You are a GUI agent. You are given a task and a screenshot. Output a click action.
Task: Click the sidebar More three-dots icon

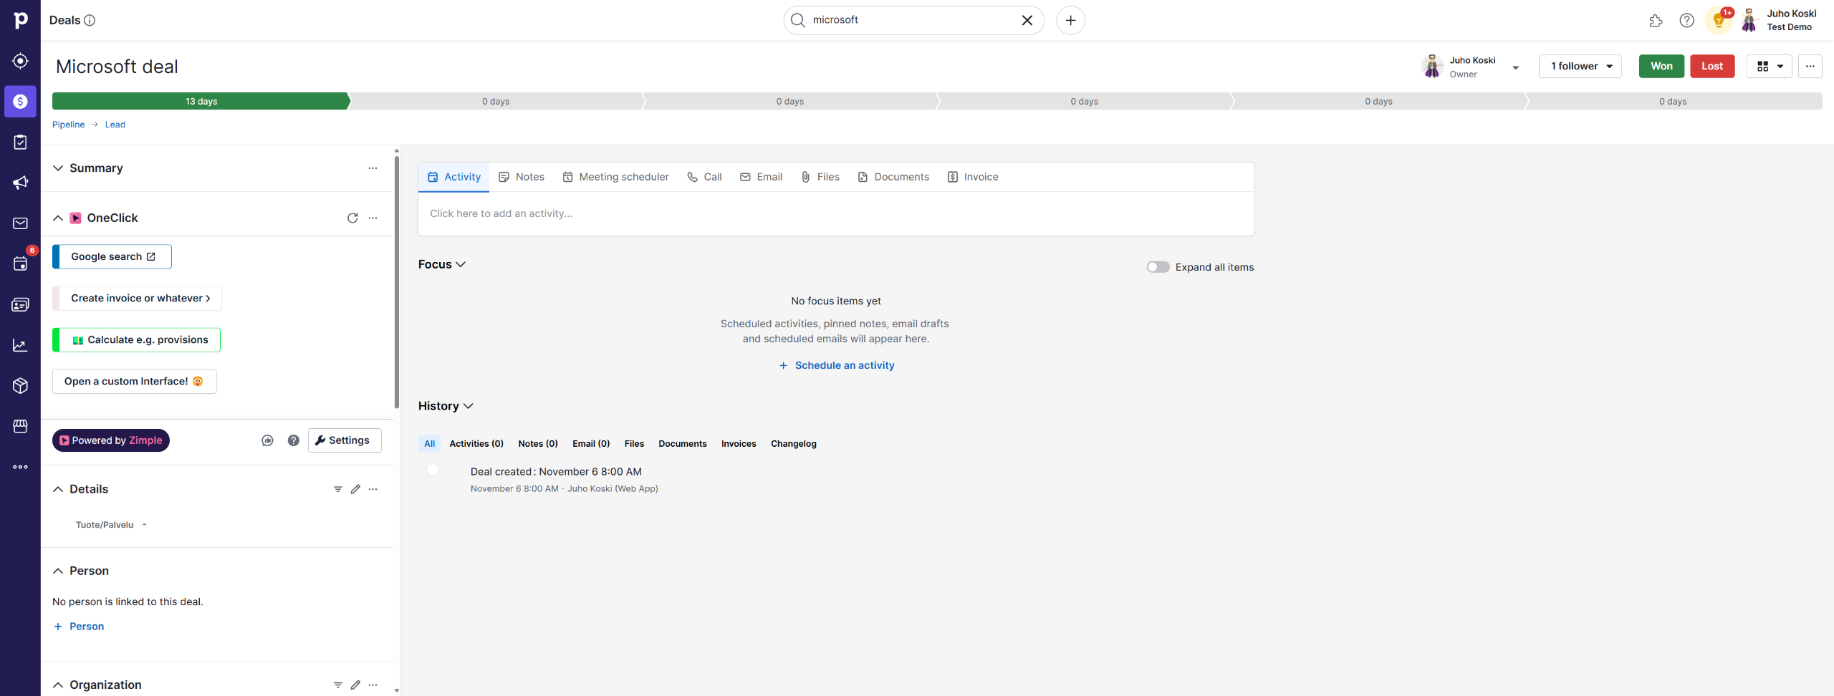(x=20, y=467)
